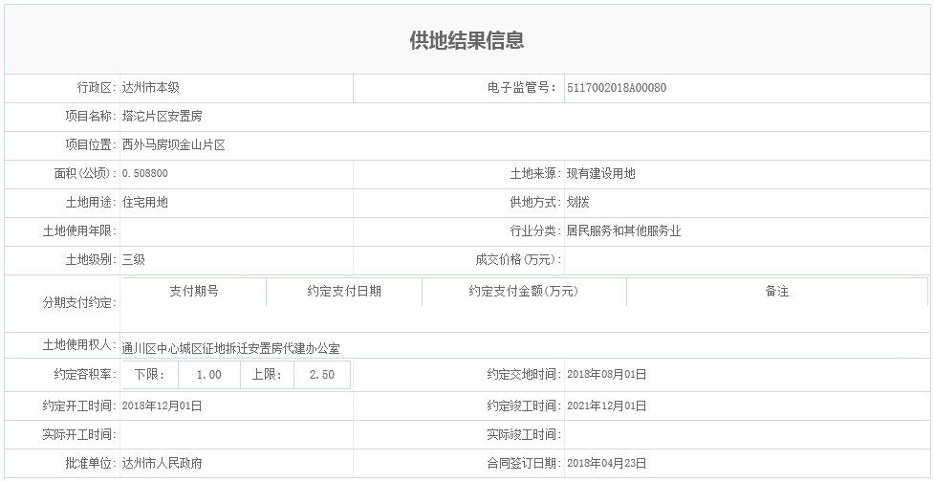Select value 现有建设用地
The width and height of the screenshot is (934, 482).
[x=601, y=173]
